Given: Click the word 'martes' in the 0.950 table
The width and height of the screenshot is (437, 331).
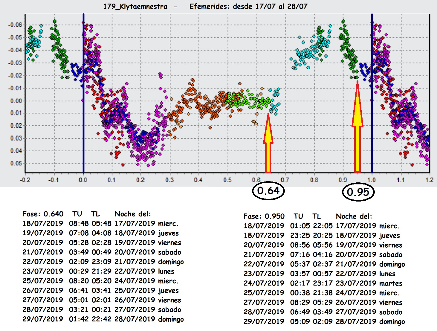Looking at the screenshot, I should (x=391, y=283).
